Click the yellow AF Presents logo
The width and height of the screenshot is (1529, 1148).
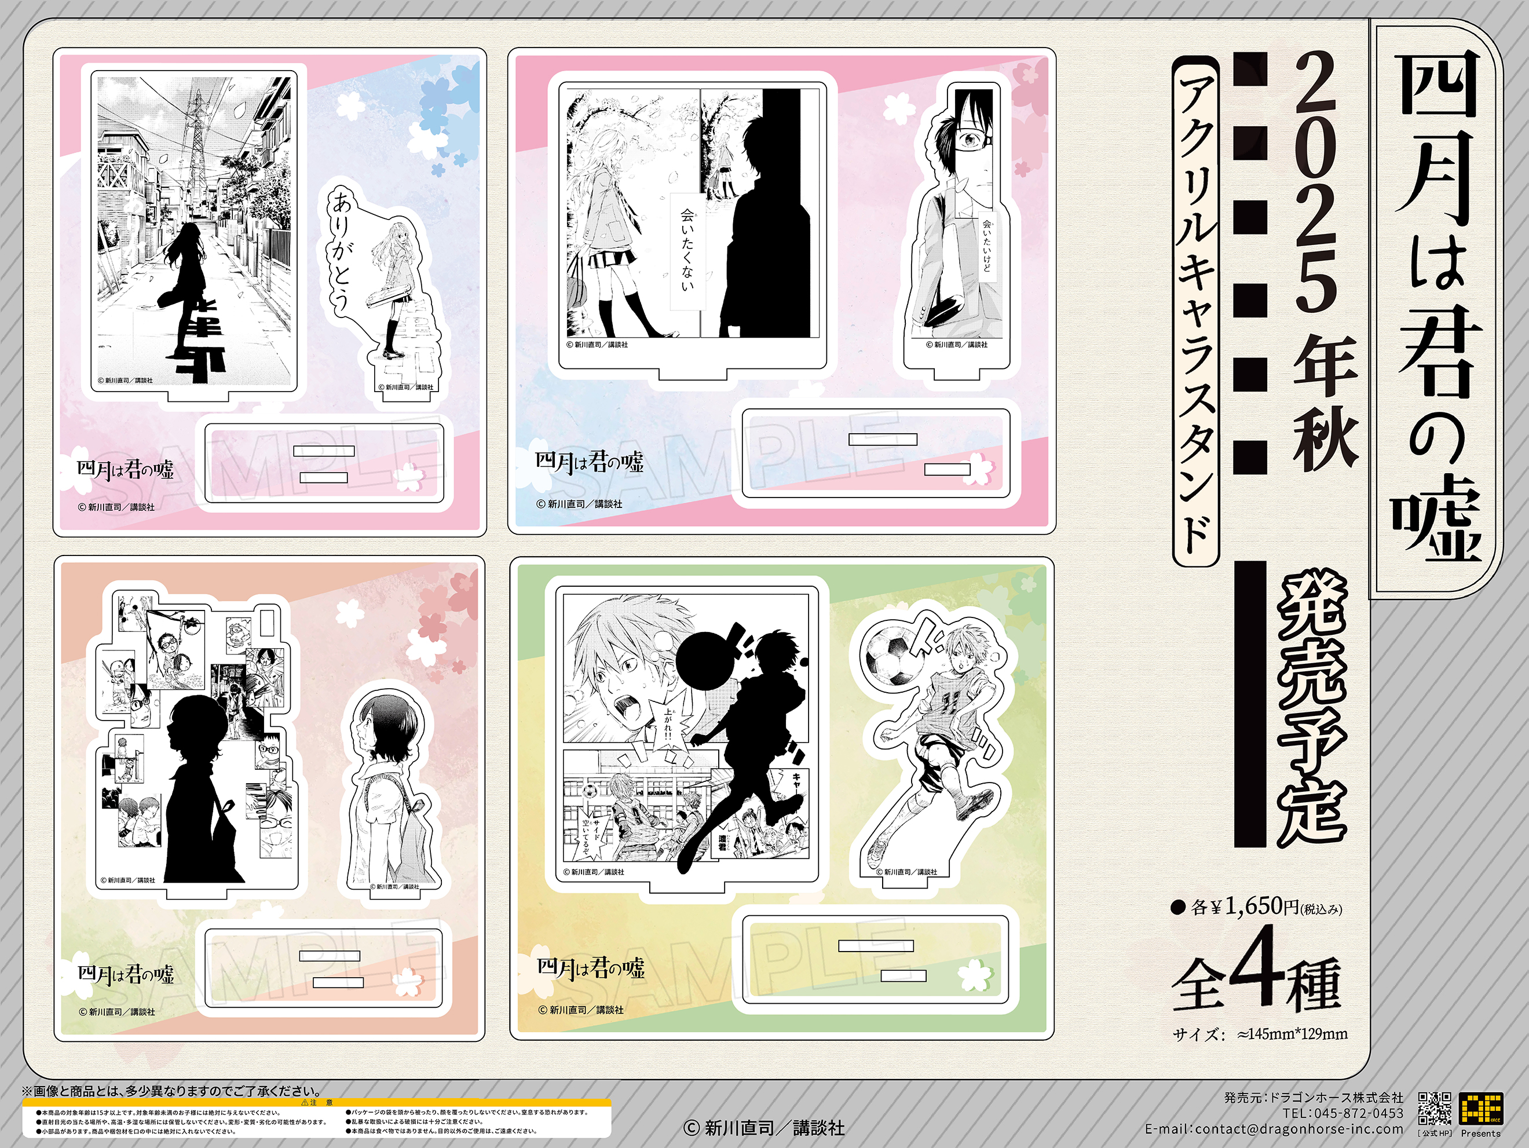(x=1480, y=1109)
